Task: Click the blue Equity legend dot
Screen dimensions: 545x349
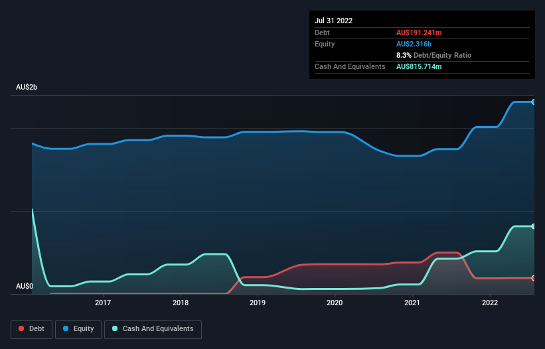Action: click(x=66, y=328)
